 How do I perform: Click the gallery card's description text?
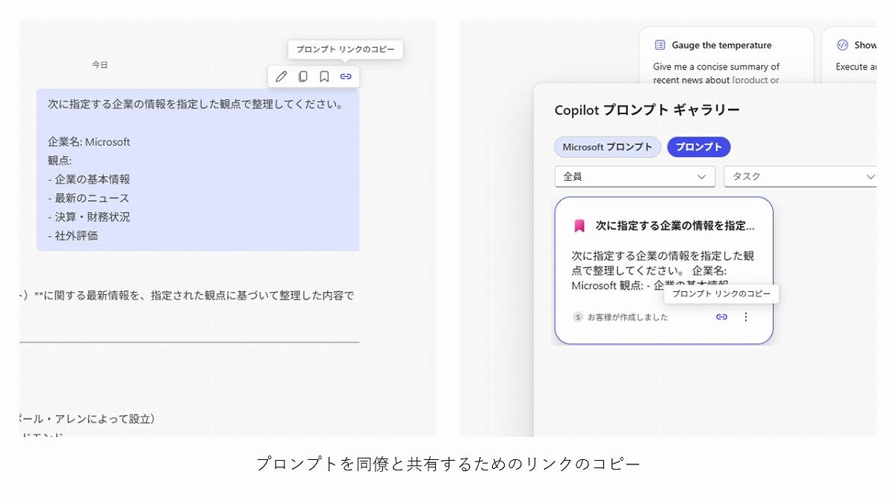(x=663, y=270)
